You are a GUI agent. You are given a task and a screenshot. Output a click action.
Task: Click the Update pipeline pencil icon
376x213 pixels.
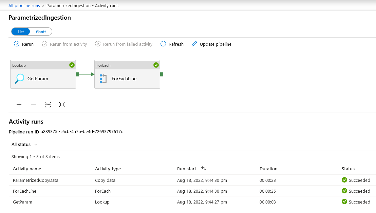194,44
